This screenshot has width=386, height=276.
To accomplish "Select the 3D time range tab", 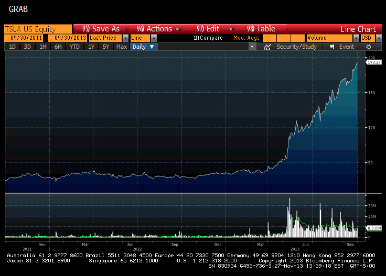I will [x=27, y=47].
